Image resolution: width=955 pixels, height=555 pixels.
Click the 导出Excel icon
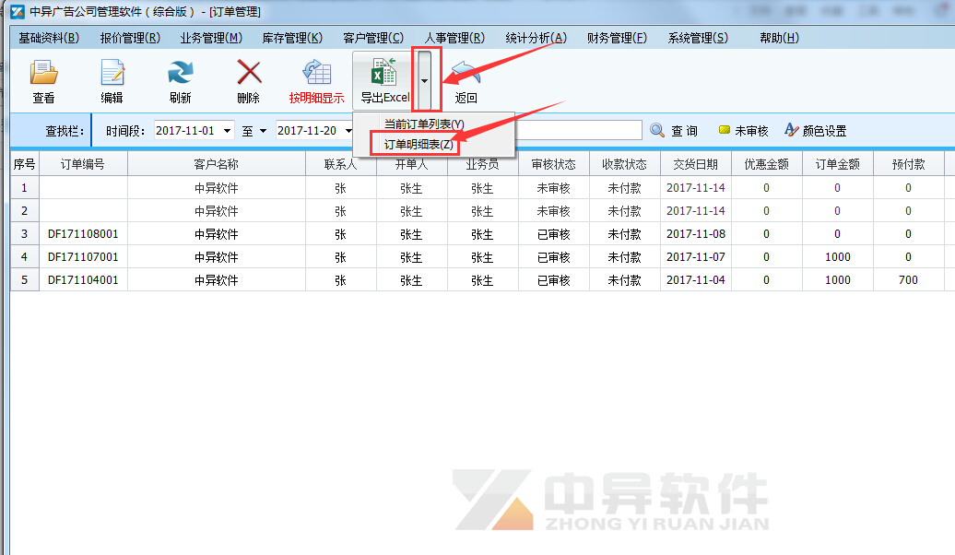click(x=384, y=73)
